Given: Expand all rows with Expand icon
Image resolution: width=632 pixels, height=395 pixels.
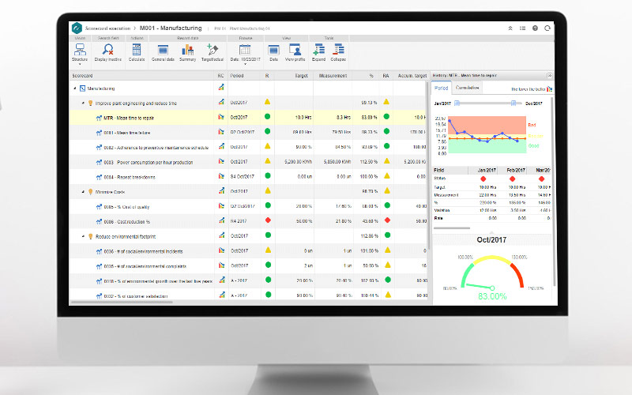Looking at the screenshot, I should pos(319,52).
